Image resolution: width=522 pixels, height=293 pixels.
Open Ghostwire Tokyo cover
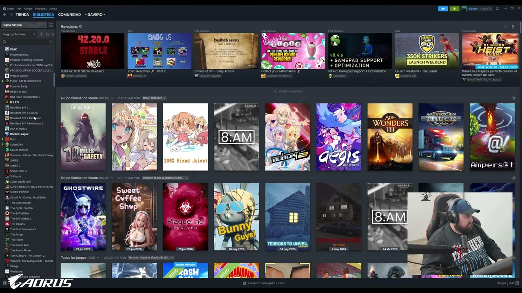(83, 217)
